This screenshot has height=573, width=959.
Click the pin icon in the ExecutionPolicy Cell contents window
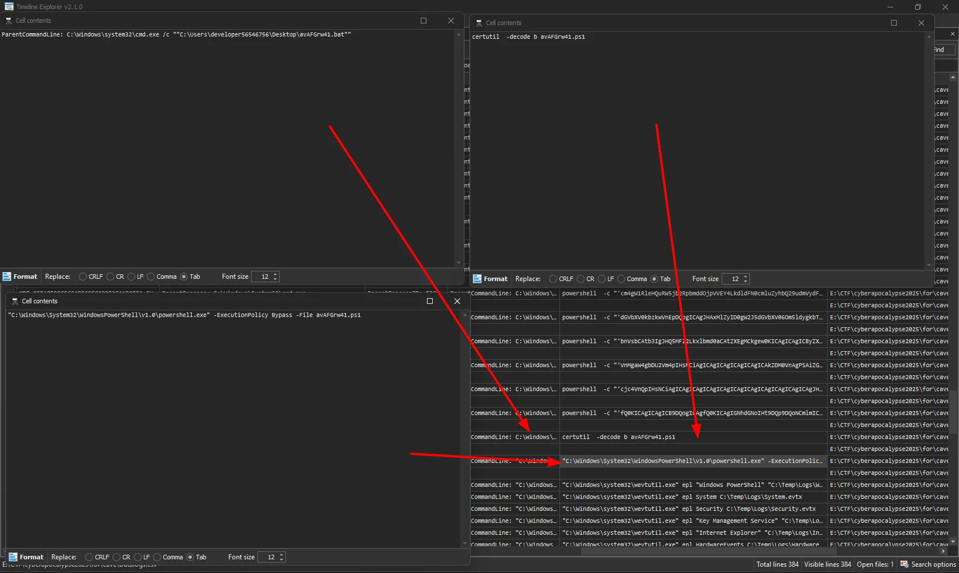click(x=14, y=301)
